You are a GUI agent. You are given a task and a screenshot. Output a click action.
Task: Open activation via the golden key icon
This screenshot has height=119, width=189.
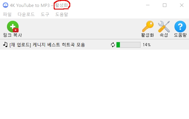coord(148,27)
